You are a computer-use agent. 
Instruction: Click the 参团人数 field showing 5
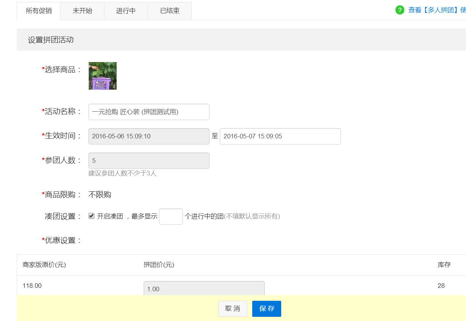pyautogui.click(x=149, y=160)
